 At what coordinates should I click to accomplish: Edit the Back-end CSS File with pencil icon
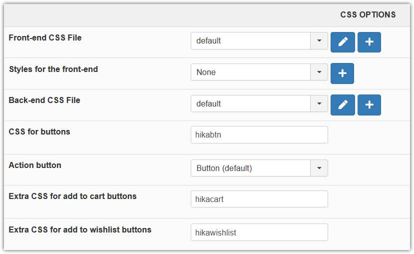pyautogui.click(x=343, y=104)
